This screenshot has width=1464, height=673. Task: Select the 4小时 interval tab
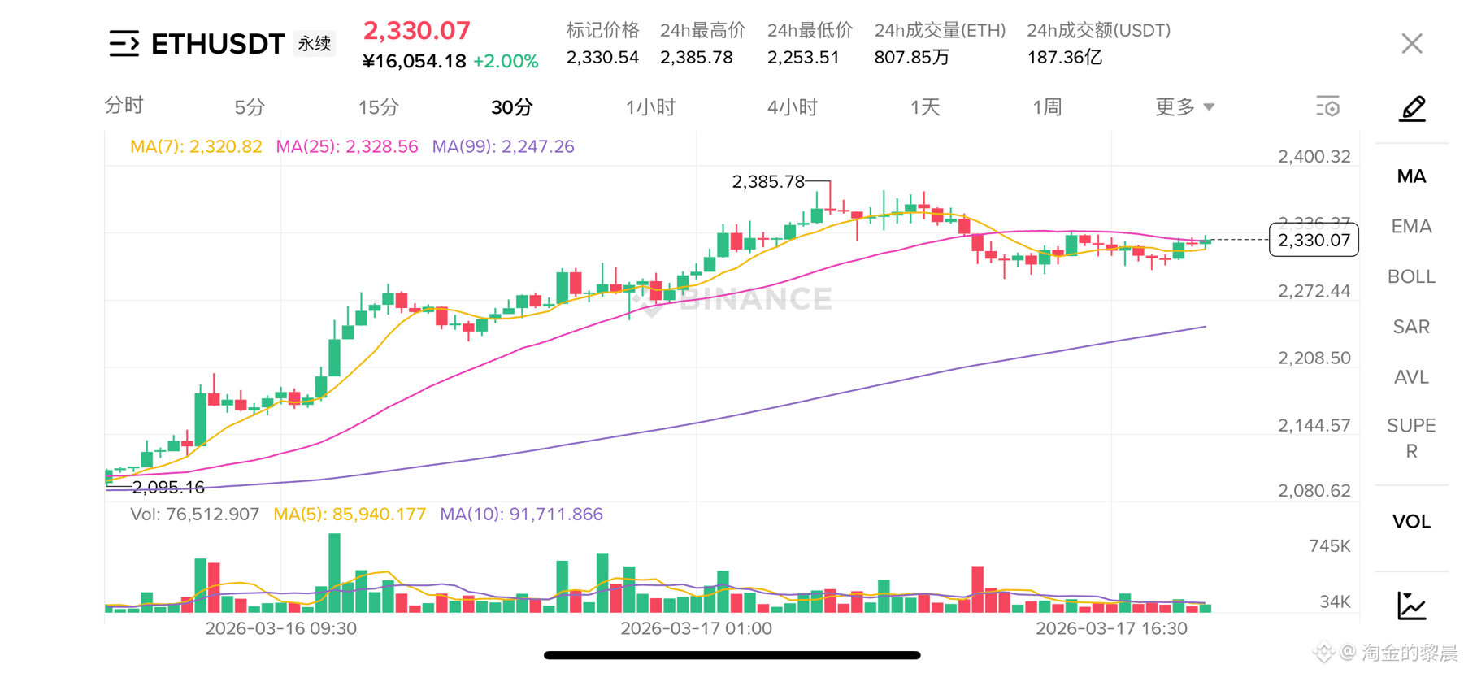click(x=792, y=107)
